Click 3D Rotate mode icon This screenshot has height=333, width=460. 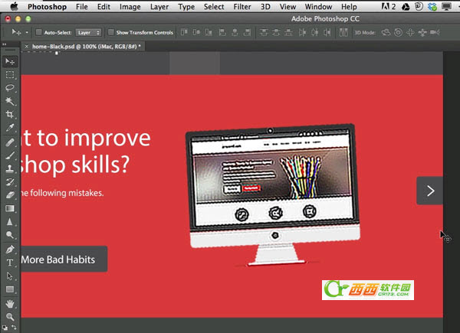(x=386, y=32)
